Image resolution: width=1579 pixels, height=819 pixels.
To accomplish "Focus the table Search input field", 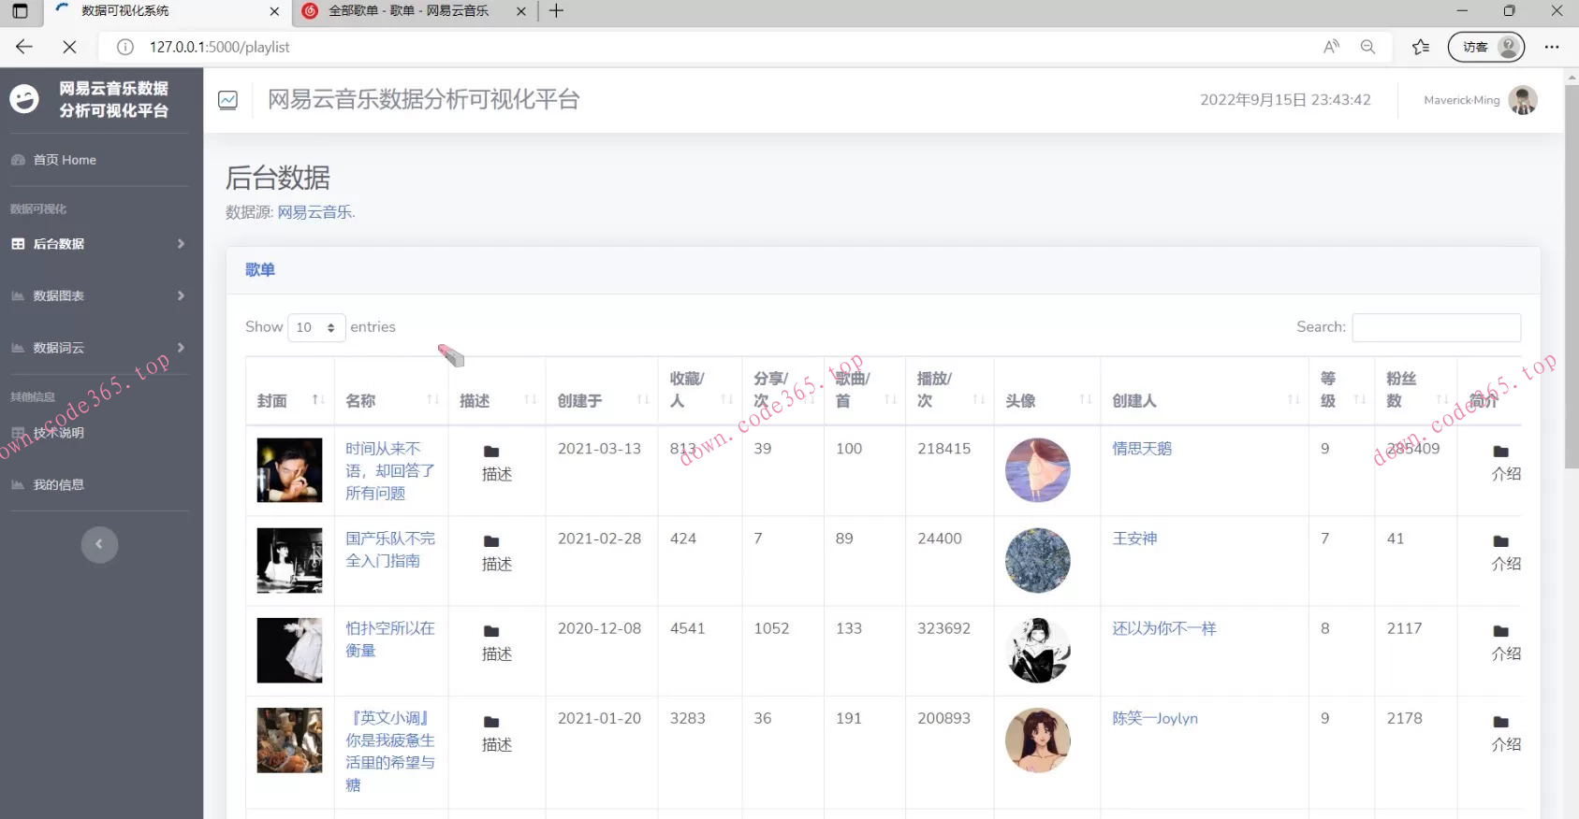I will coord(1436,327).
